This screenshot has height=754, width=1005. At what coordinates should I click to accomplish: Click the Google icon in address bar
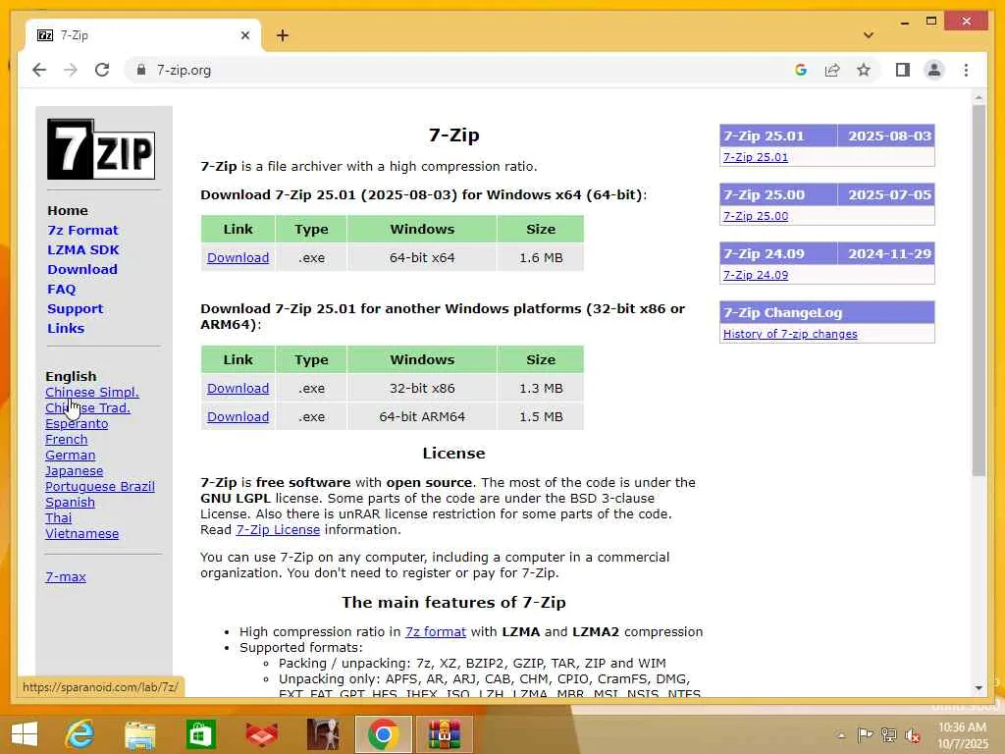(x=801, y=70)
